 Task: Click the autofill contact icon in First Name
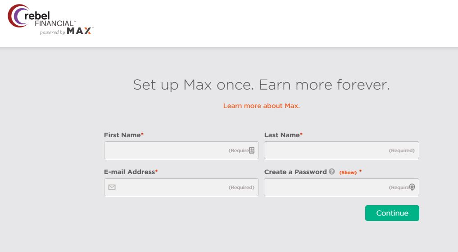click(252, 150)
